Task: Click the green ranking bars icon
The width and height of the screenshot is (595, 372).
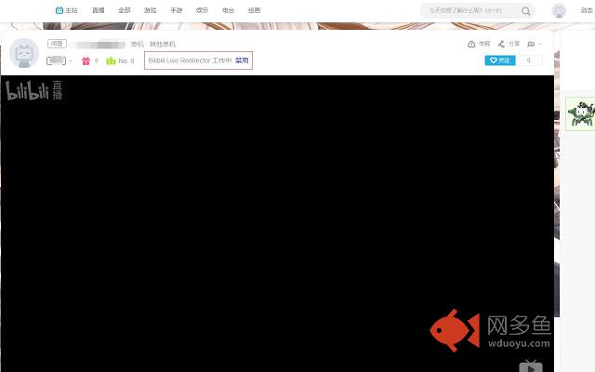Action: (111, 60)
